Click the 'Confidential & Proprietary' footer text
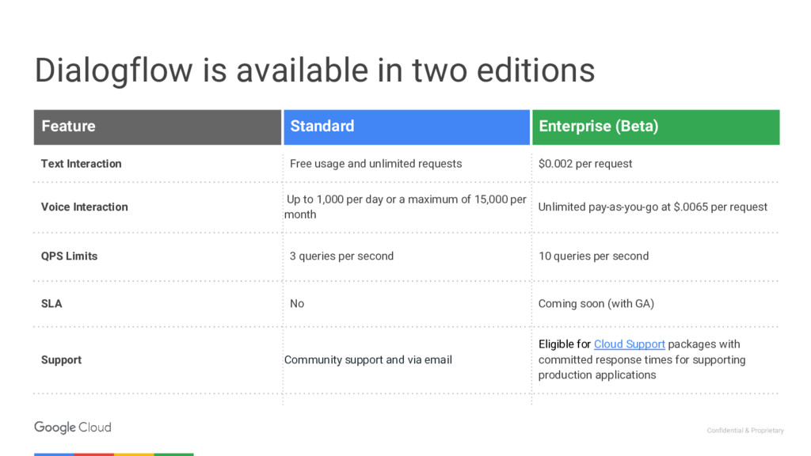811x456 pixels. point(745,431)
